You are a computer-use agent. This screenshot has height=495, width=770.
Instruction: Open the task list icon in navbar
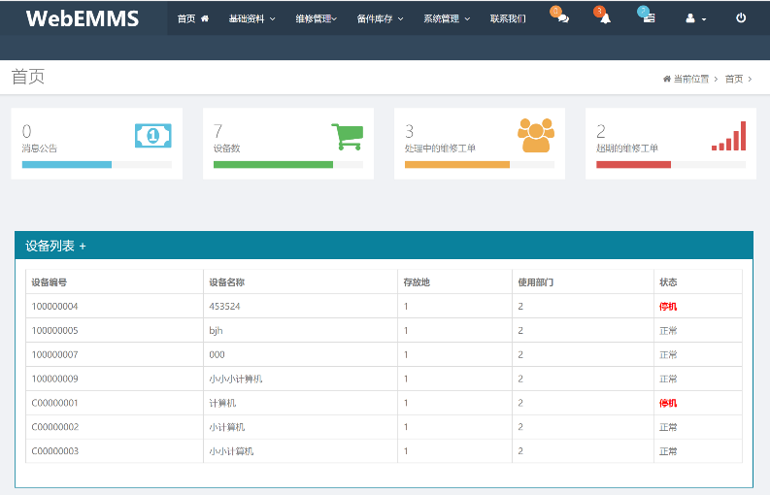coord(649,18)
